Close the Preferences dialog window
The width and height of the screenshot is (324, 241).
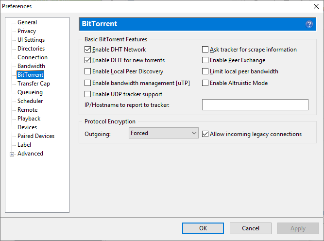pos(316,6)
